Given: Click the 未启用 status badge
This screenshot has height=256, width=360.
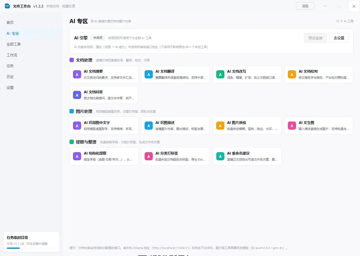Looking at the screenshot, I should 98,38.
